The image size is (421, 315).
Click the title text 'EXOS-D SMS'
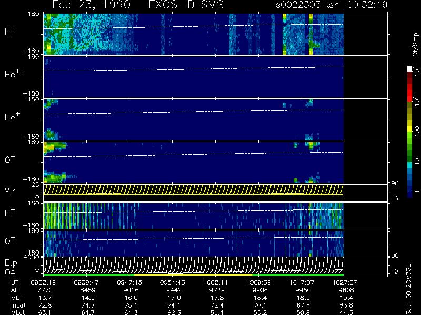pyautogui.click(x=186, y=5)
